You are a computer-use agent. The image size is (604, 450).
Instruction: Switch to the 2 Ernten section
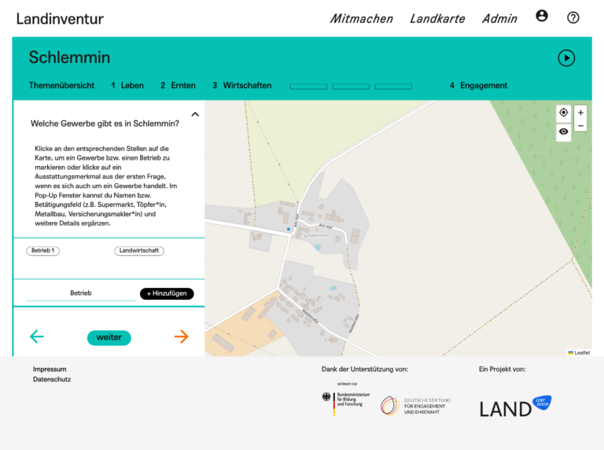[178, 86]
